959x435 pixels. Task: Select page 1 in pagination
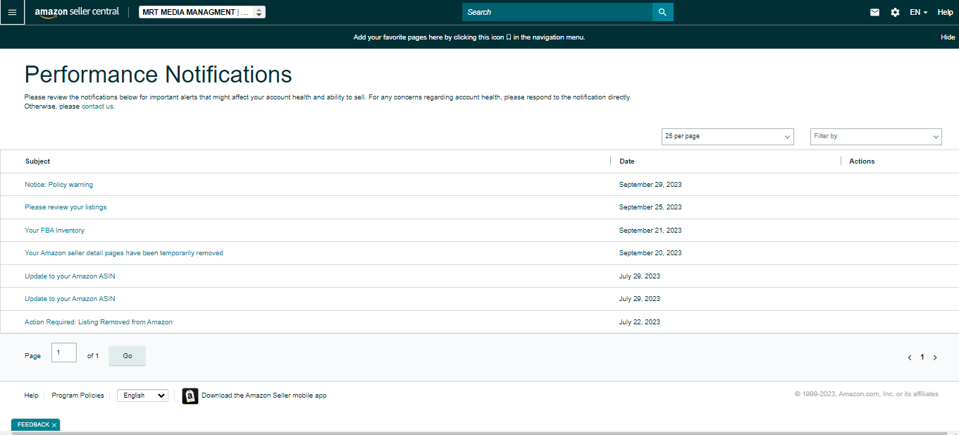point(922,357)
